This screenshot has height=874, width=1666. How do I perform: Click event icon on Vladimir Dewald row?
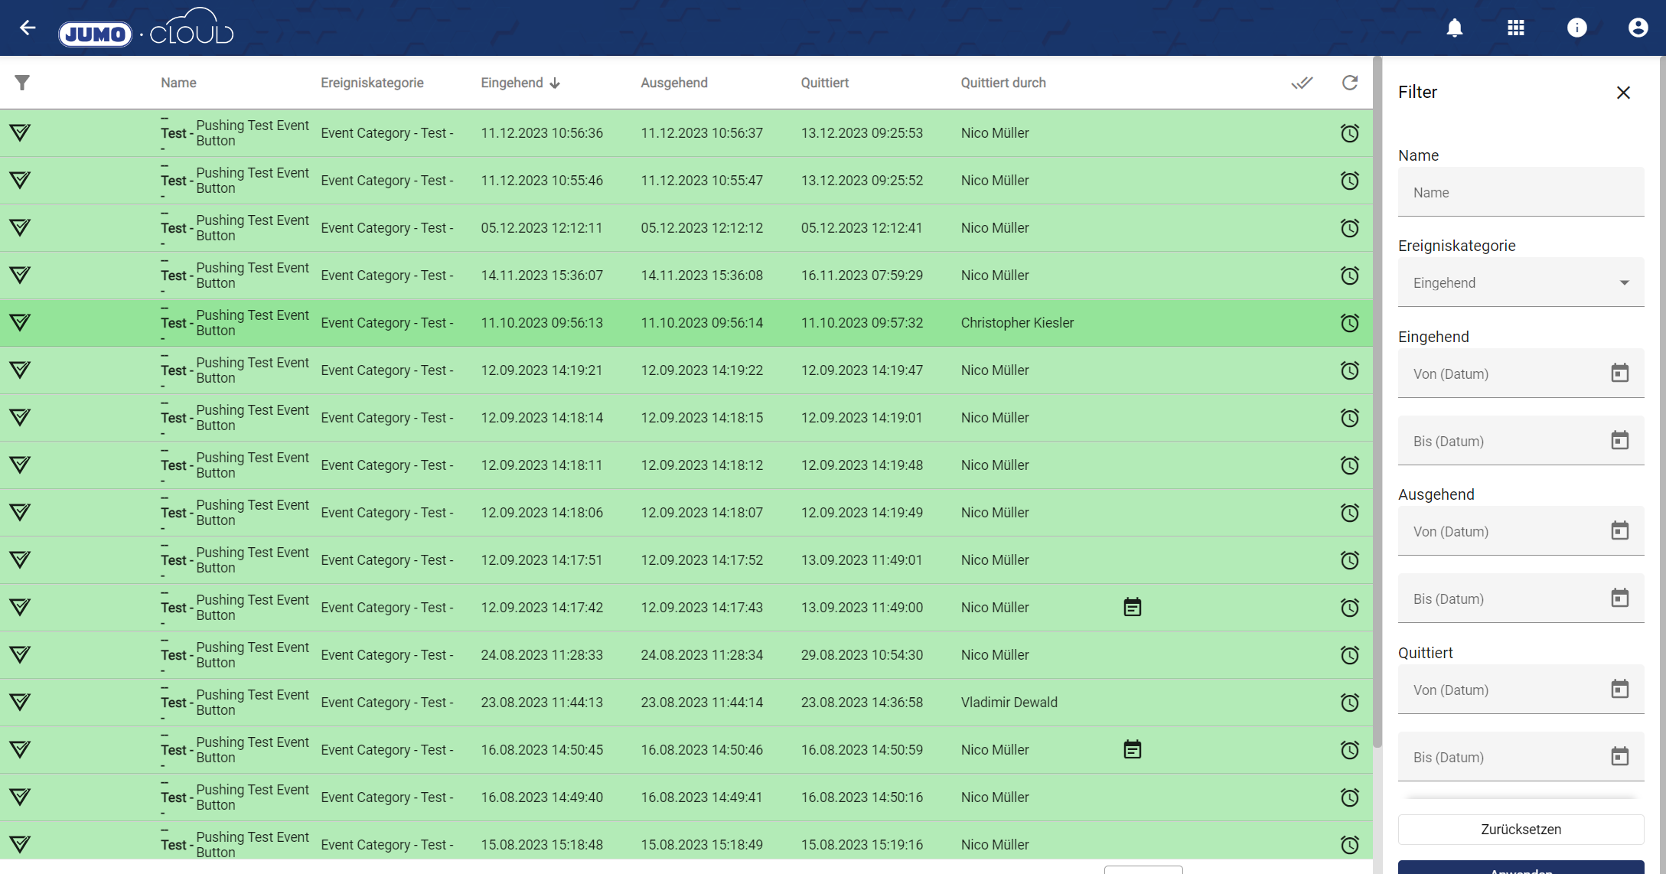pyautogui.click(x=20, y=703)
